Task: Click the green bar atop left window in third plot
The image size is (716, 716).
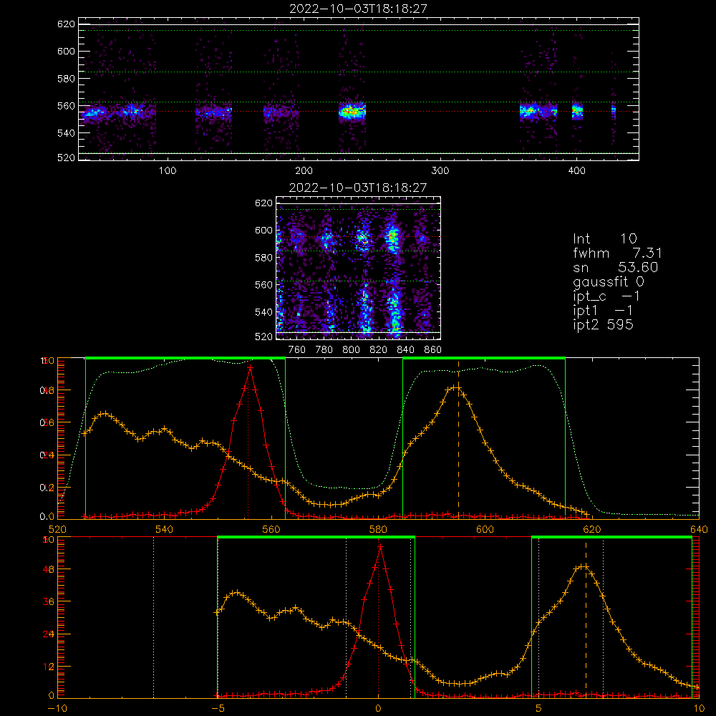Action: 185,359
